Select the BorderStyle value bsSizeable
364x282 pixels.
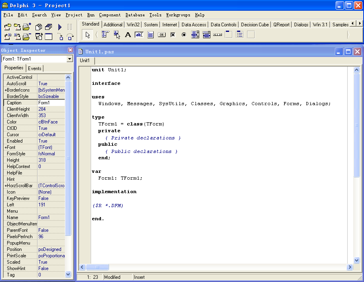pos(51,96)
